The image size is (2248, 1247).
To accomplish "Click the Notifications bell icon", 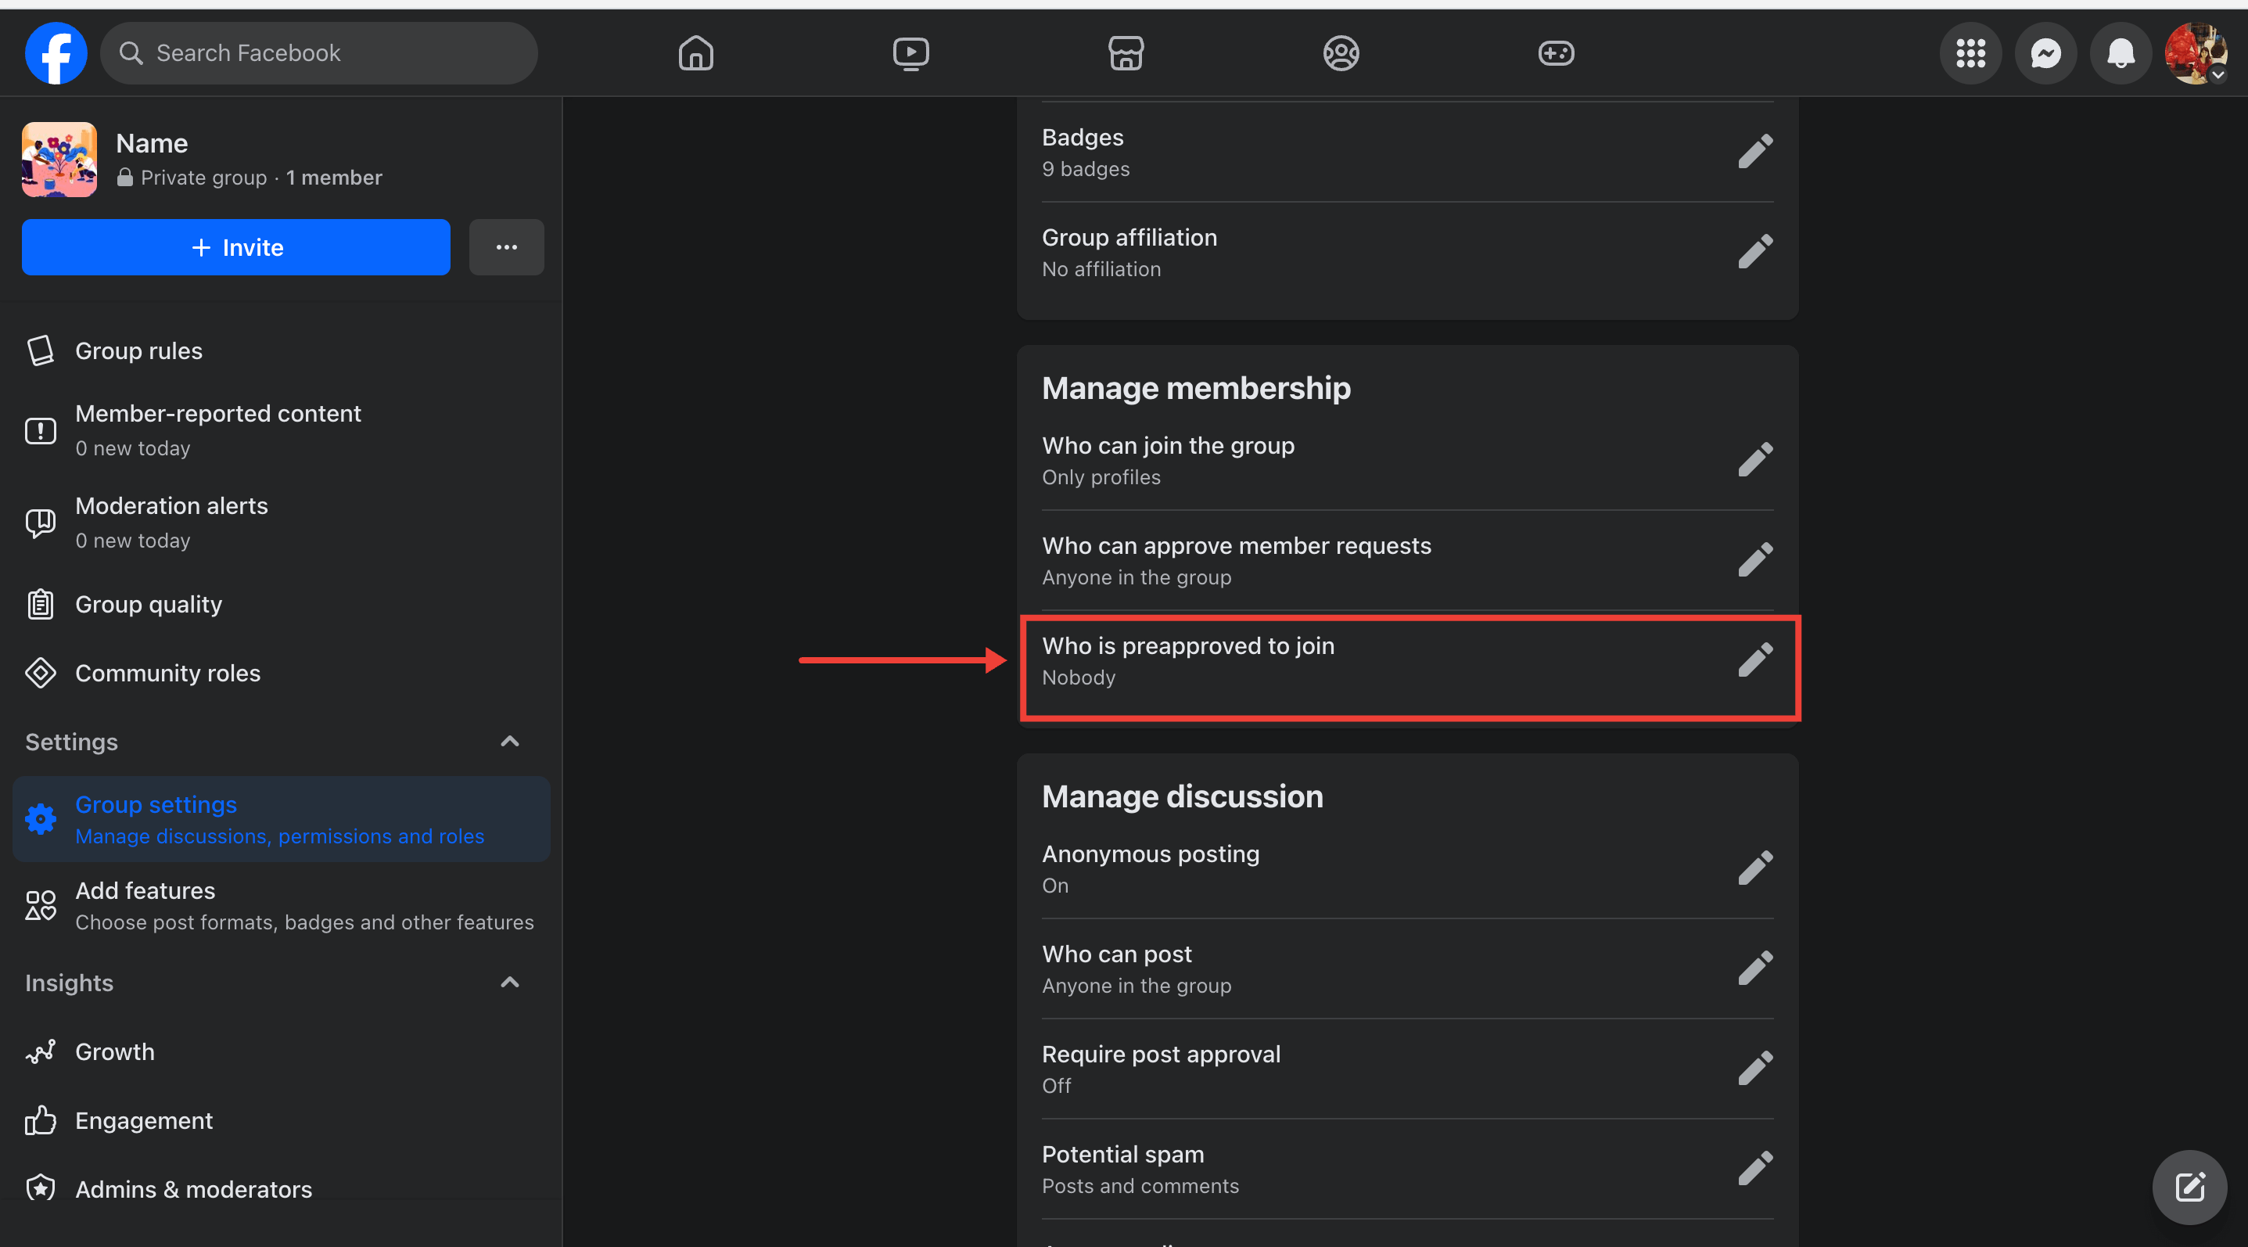I will point(2116,52).
